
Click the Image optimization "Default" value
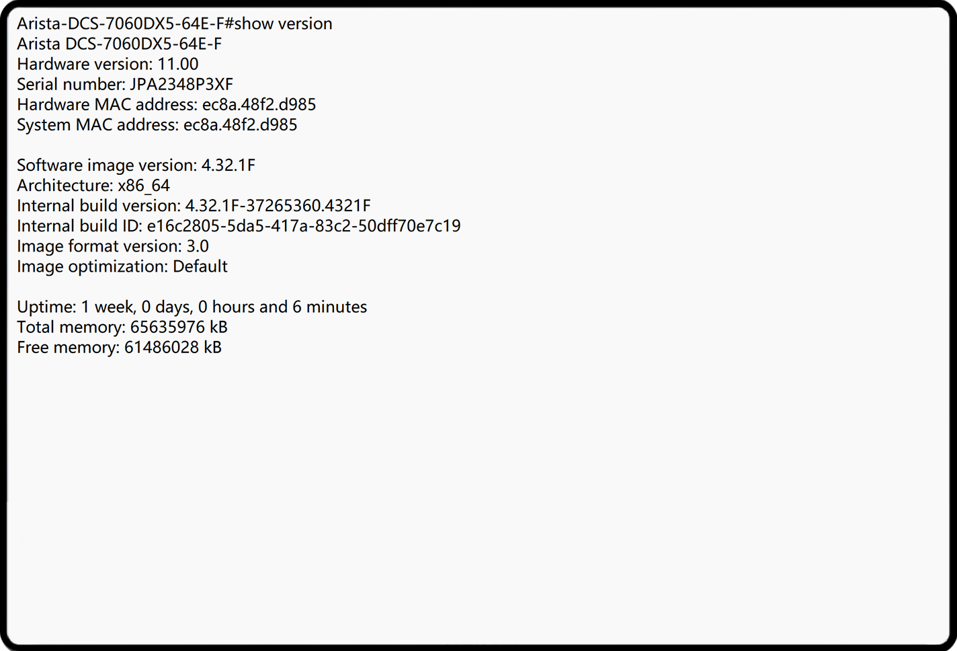(200, 266)
